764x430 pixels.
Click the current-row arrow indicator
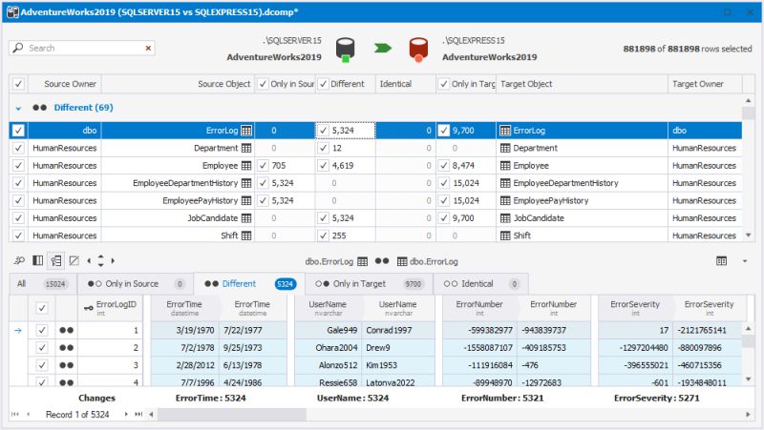(18, 330)
